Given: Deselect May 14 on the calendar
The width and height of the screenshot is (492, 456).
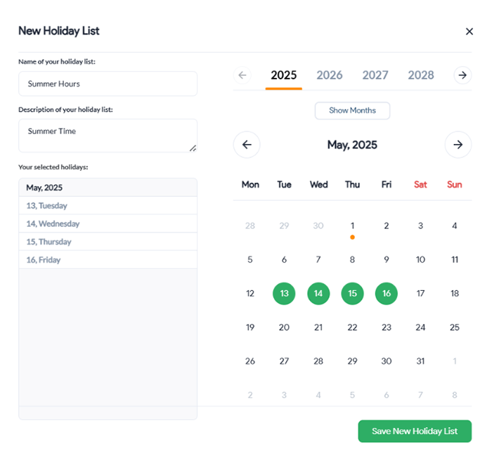Looking at the screenshot, I should coord(318,294).
